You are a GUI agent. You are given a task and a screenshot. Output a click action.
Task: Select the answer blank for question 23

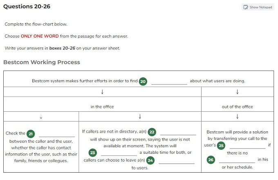pyautogui.click(x=119, y=153)
